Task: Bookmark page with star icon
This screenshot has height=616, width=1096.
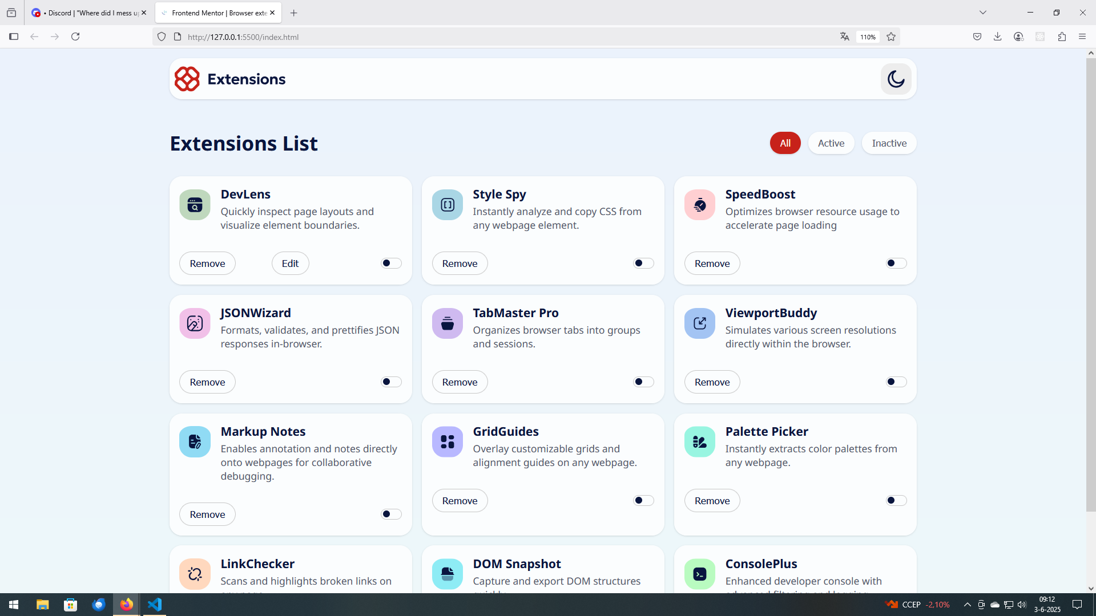Action: [890, 37]
